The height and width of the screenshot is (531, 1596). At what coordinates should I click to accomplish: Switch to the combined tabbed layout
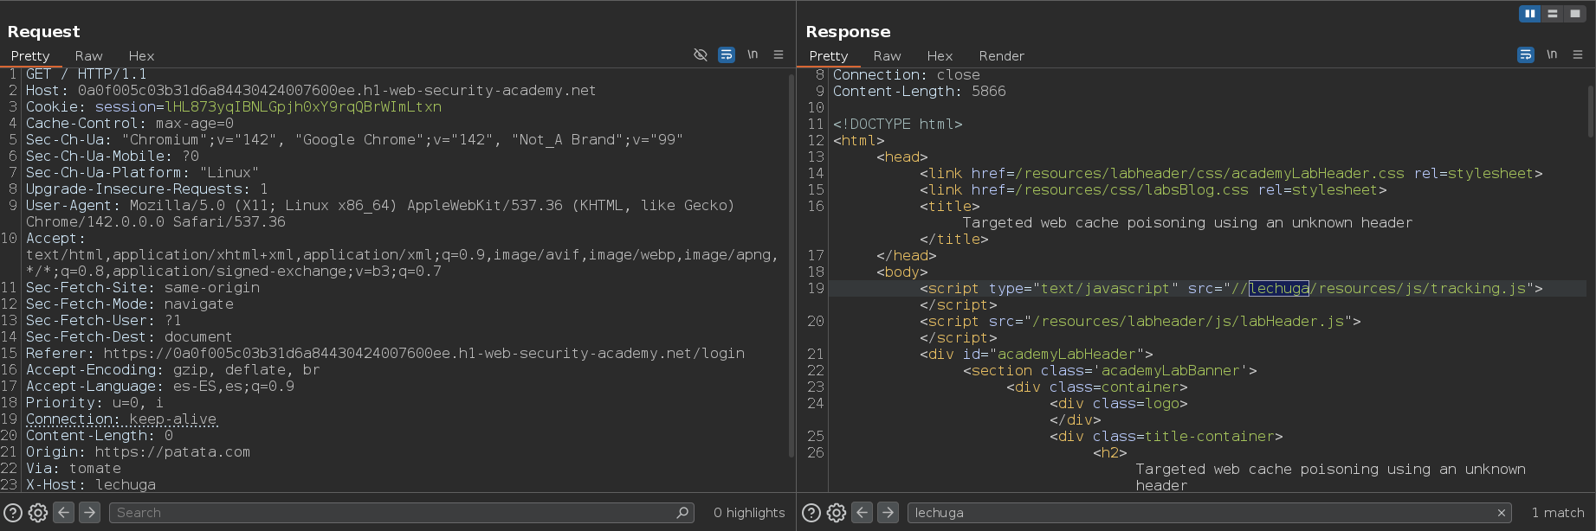1575,14
